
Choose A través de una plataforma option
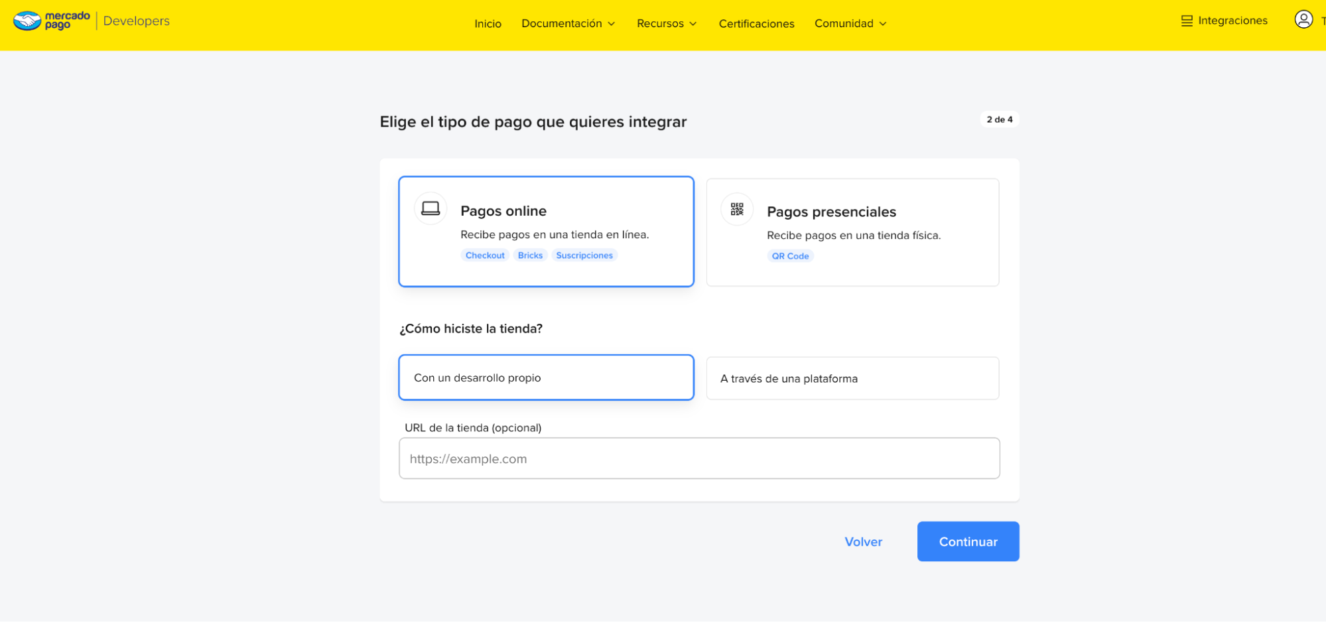click(x=852, y=378)
